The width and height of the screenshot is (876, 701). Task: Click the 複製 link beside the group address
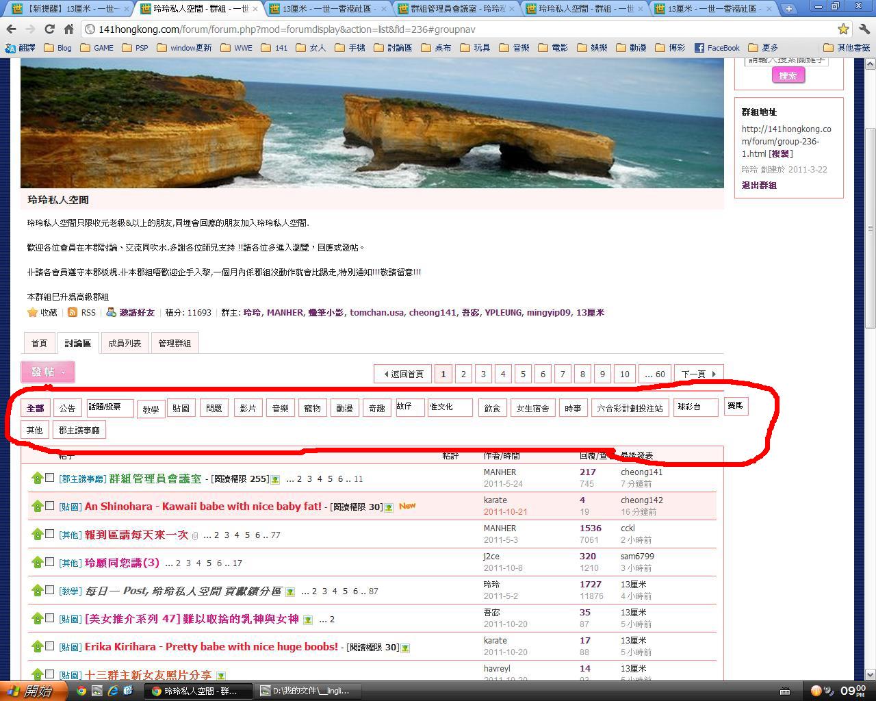pyautogui.click(x=781, y=154)
